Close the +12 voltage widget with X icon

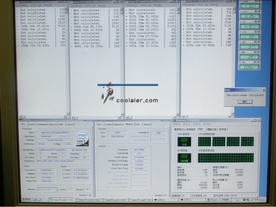click(x=259, y=32)
